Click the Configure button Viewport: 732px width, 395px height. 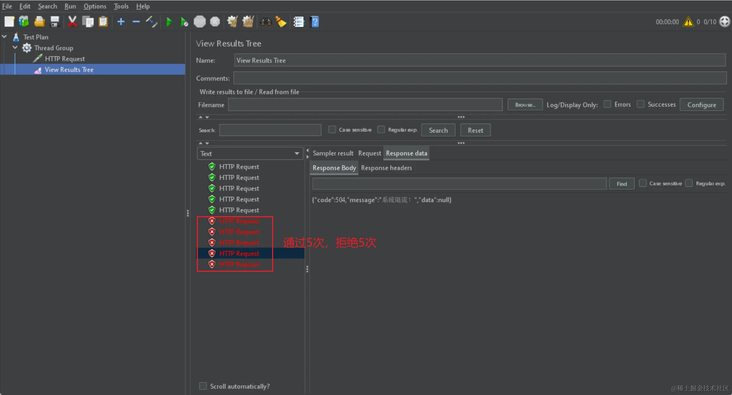tap(701, 105)
